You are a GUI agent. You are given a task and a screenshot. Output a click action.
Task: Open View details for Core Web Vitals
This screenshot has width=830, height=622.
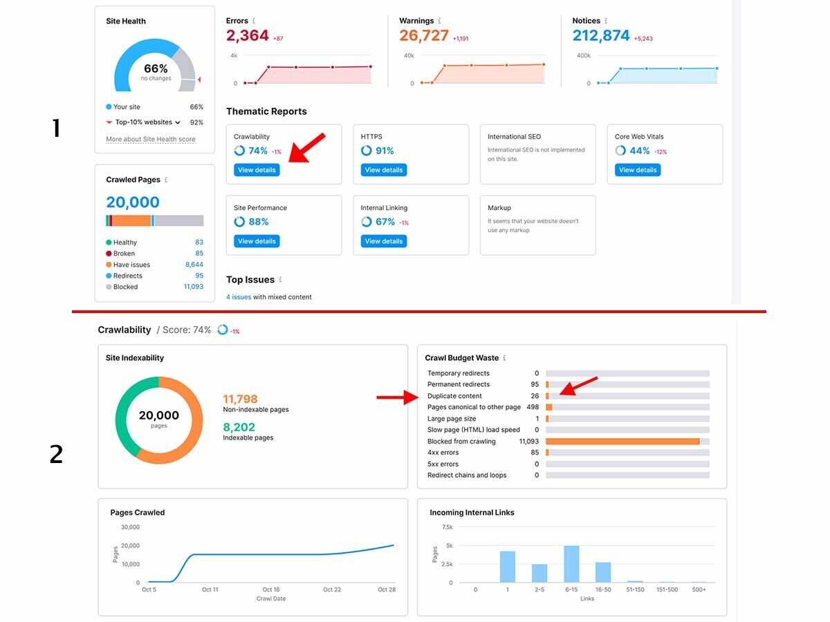(637, 170)
